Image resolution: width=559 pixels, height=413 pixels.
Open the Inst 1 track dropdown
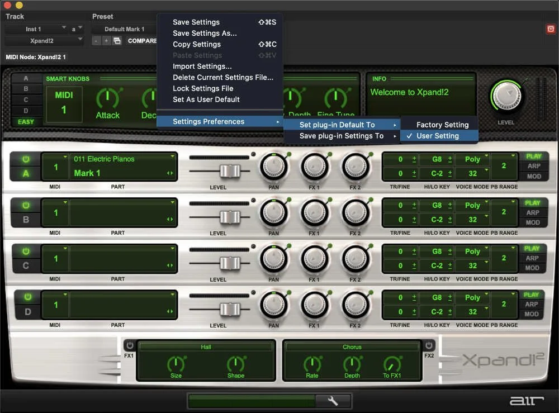[x=36, y=29]
